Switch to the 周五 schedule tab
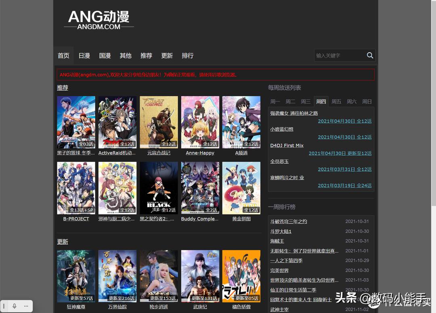Viewport: 436px width, 313px height. 336,101
